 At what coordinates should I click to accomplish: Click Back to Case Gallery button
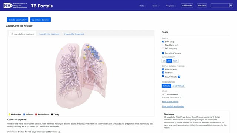(x=17, y=20)
